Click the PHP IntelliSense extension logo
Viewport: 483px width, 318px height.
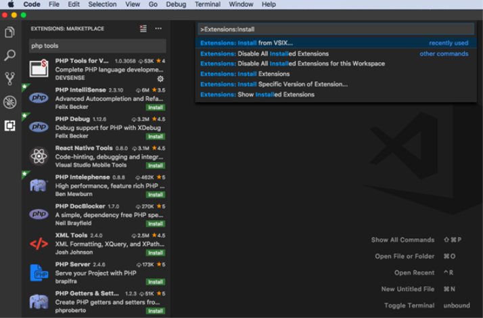pos(39,97)
